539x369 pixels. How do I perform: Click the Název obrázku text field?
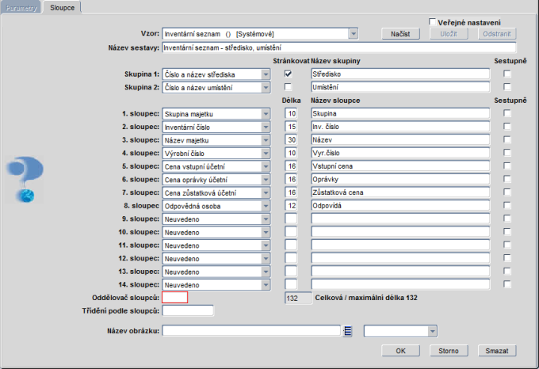(251, 331)
